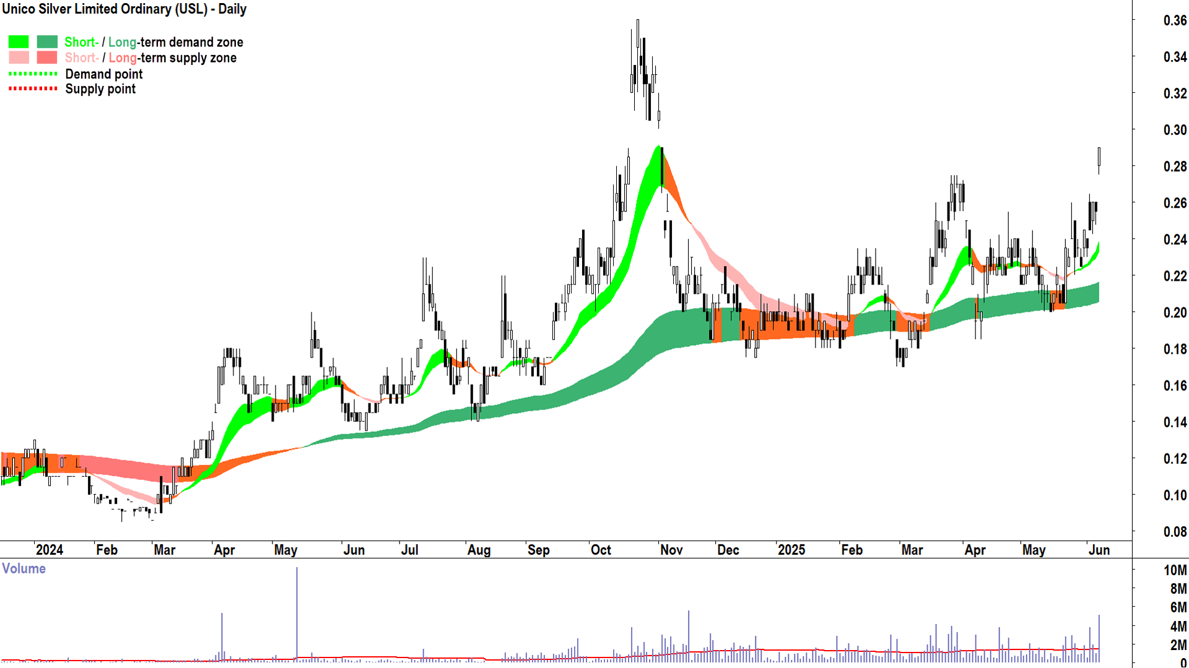Click the red dotted Supply point legend line
Image resolution: width=1189 pixels, height=668 pixels.
coord(33,88)
